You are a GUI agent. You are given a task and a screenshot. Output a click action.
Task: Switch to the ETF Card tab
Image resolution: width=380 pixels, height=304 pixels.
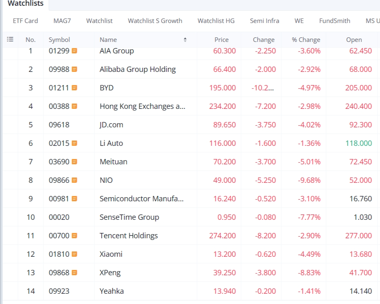pyautogui.click(x=25, y=21)
